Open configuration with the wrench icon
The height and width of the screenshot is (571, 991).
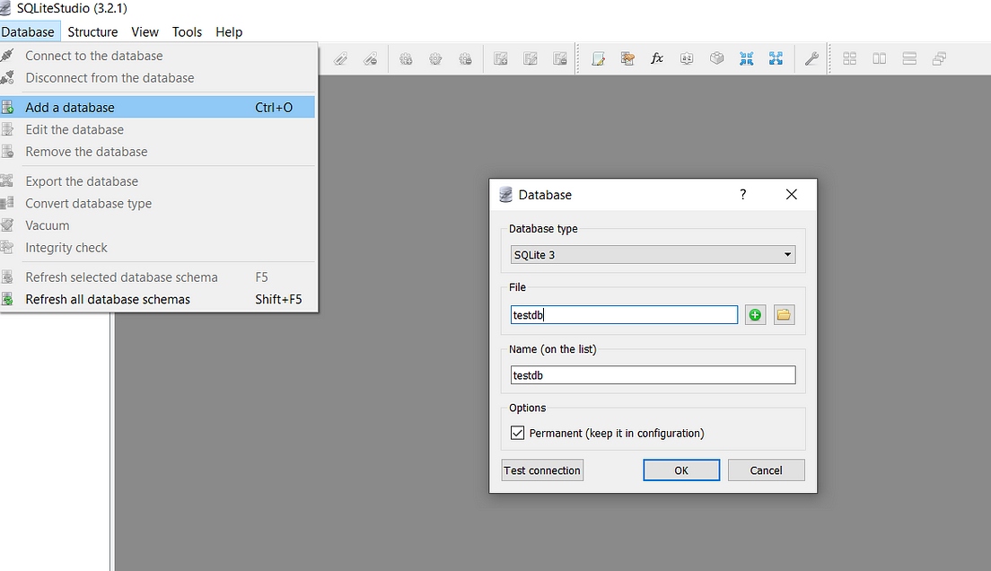click(x=811, y=59)
